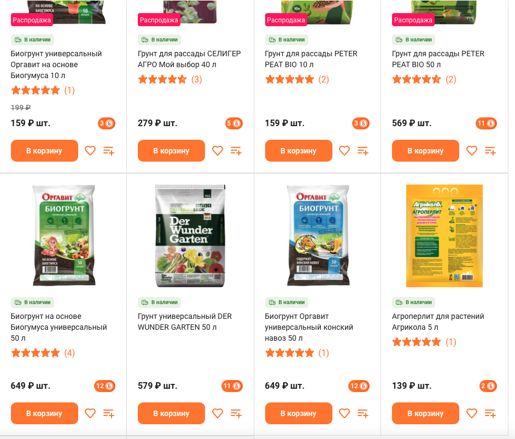
Task: Add СЕЛИГЕР АГРО 40 л to cart
Action: (x=172, y=151)
